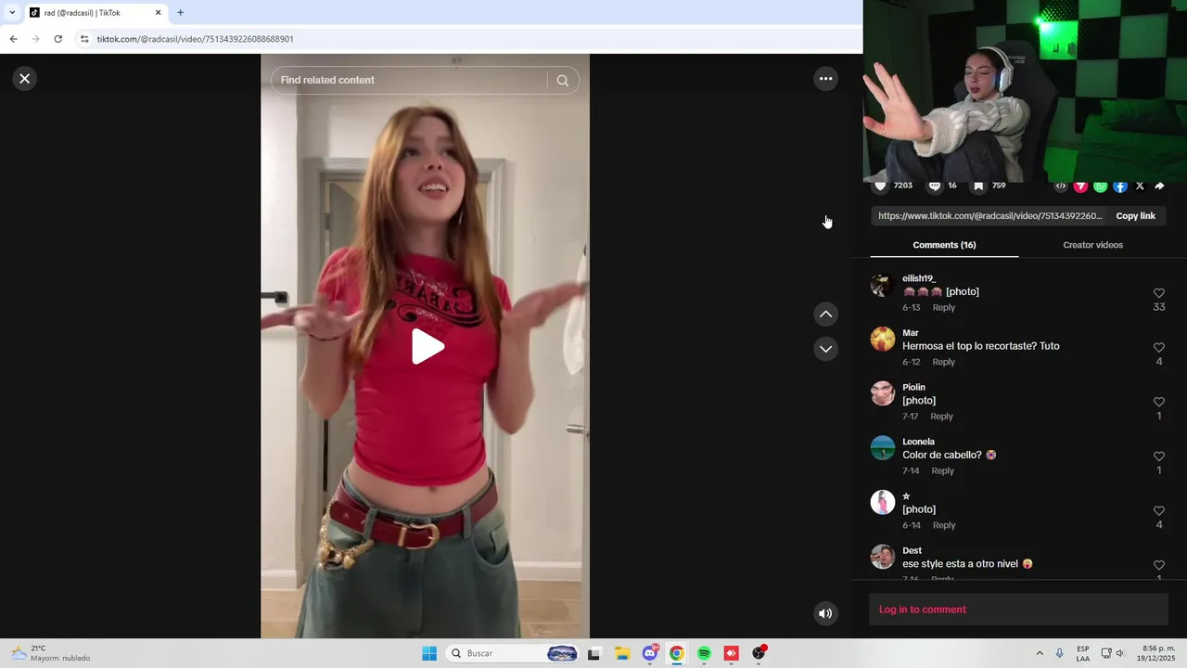Open the username link Leonela
This screenshot has width=1187, height=668.
point(918,442)
